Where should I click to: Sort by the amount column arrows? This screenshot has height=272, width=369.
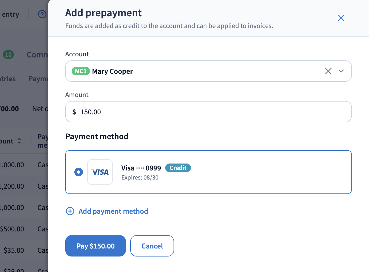click(x=19, y=141)
